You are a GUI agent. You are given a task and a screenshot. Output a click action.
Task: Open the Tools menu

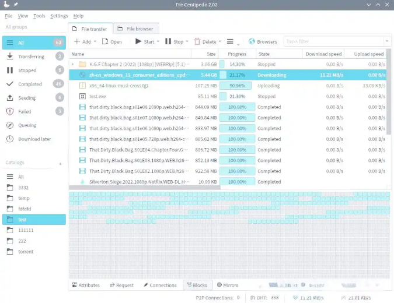tap(39, 16)
